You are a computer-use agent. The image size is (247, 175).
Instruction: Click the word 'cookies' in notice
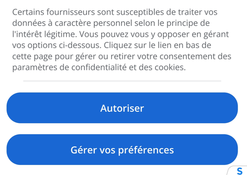pos(169,67)
